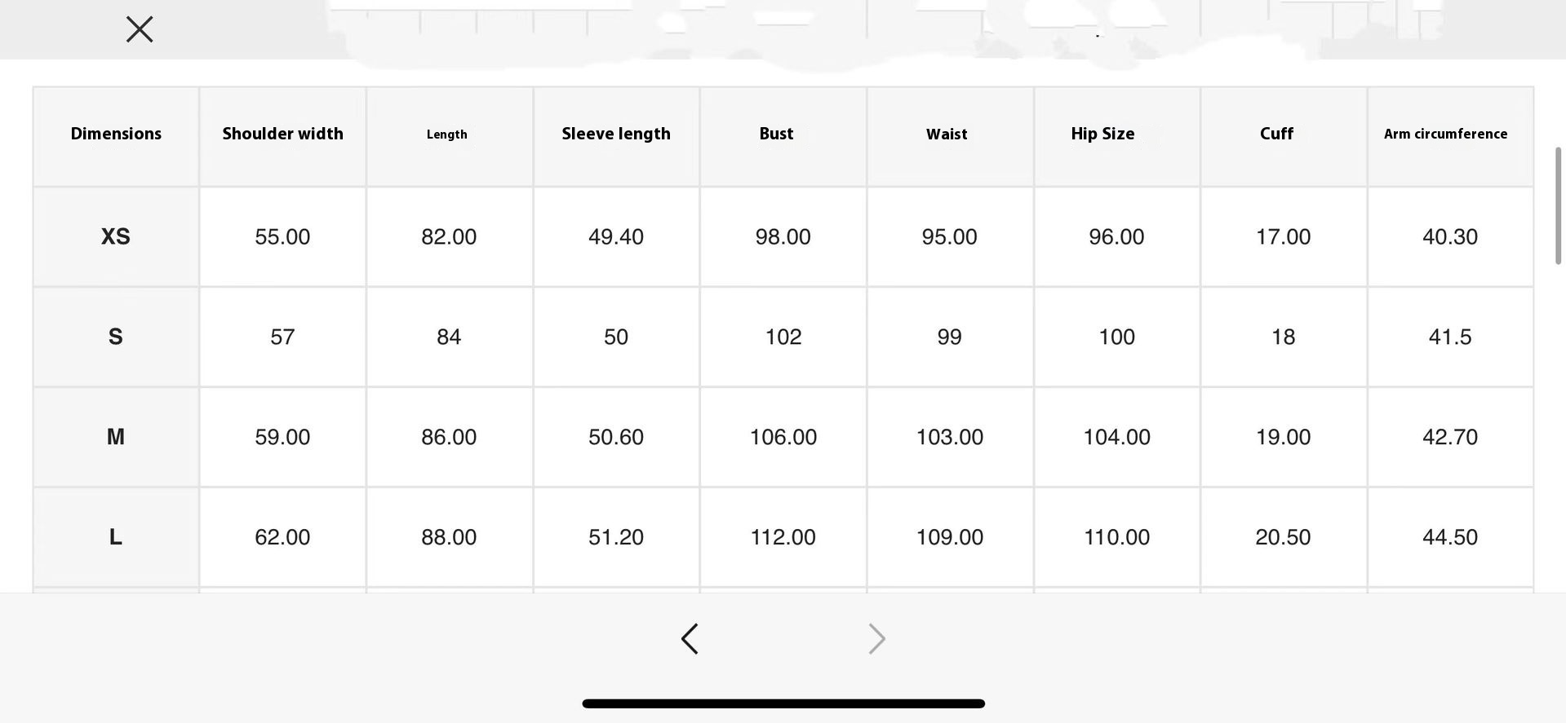This screenshot has width=1566, height=723.
Task: Tap the greyed-out next image chevron
Action: point(876,639)
